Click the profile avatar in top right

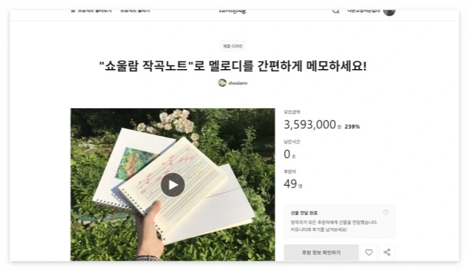tap(389, 12)
